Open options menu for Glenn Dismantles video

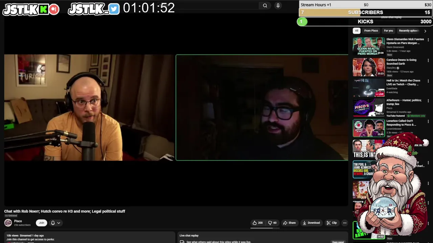click(428, 40)
